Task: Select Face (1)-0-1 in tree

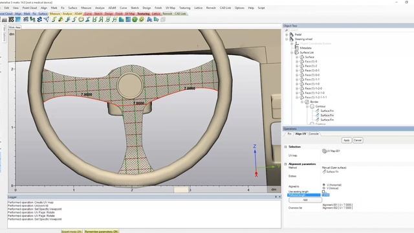Action: pyautogui.click(x=312, y=71)
